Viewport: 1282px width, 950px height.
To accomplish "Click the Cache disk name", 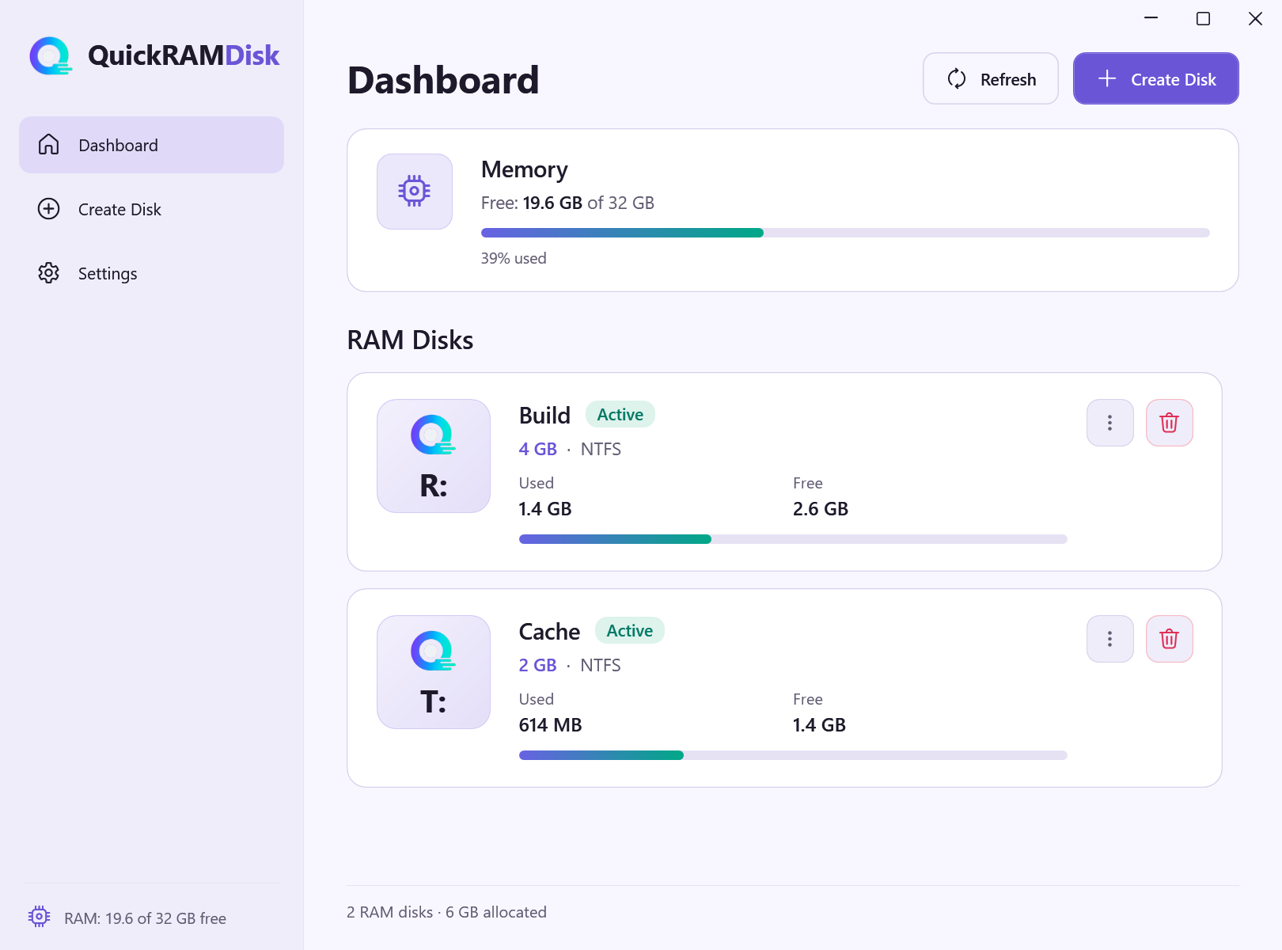I will (x=549, y=632).
